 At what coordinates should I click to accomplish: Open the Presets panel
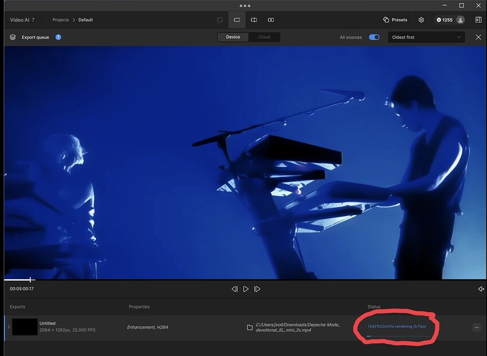395,20
